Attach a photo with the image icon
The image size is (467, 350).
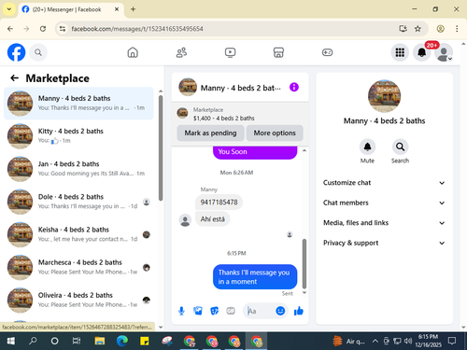(198, 311)
